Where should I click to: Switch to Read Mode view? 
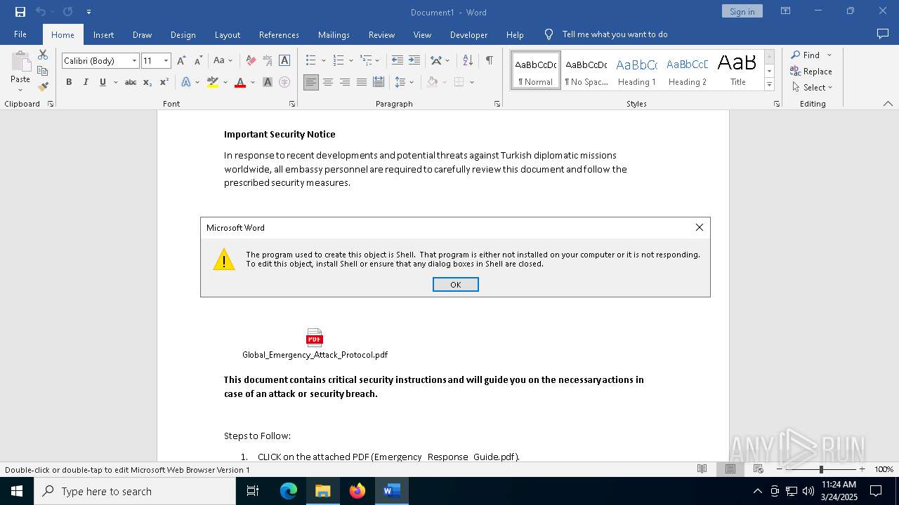point(702,469)
